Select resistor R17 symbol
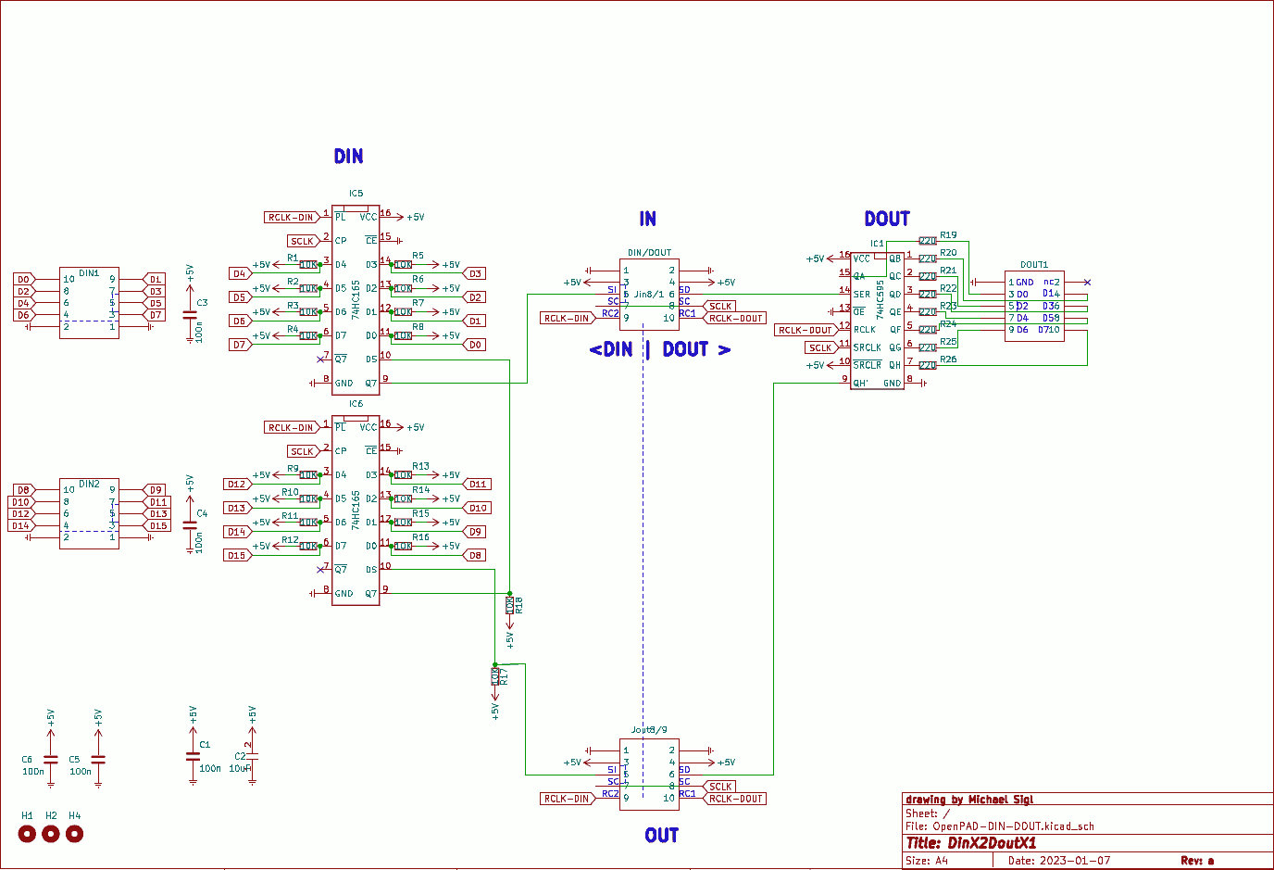This screenshot has height=870, width=1274. pos(495,677)
